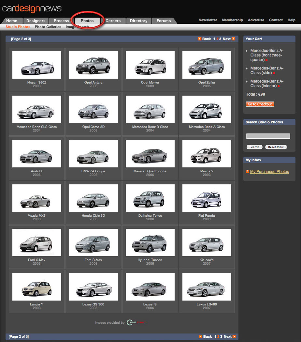Open the Membership link in header
Screen dimensions: 301x342
(232, 20)
